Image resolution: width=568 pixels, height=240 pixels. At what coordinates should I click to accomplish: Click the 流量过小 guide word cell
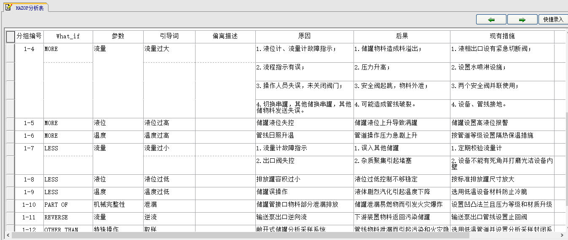[169, 149]
